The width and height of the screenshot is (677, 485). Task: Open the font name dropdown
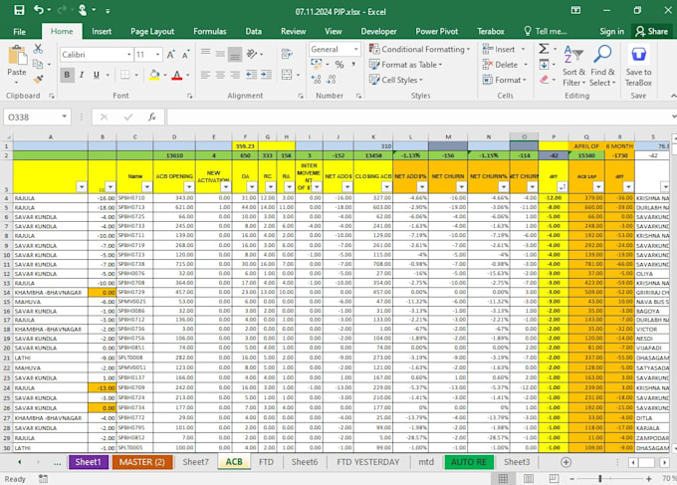click(128, 55)
